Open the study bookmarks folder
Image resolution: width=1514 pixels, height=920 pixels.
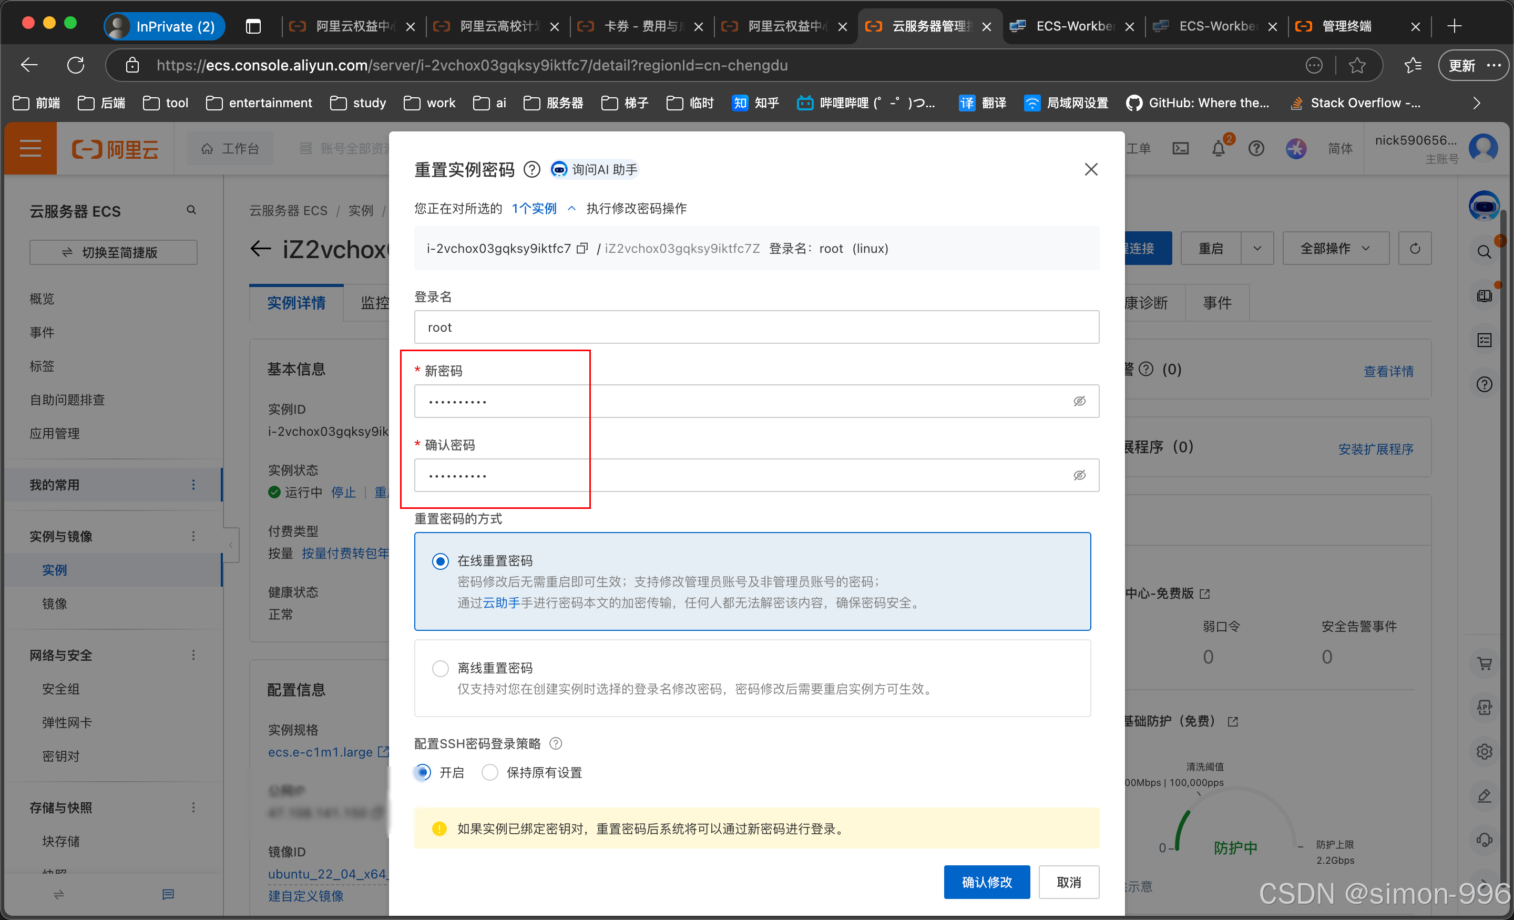click(x=358, y=103)
